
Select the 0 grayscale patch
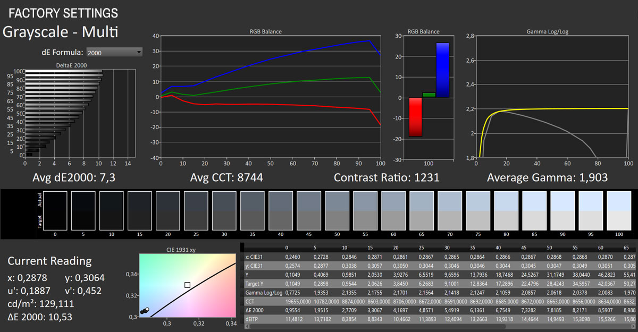pos(55,210)
